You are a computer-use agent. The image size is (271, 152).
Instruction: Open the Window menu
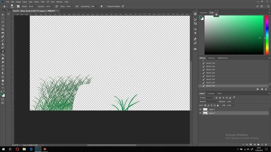pos(59,2)
